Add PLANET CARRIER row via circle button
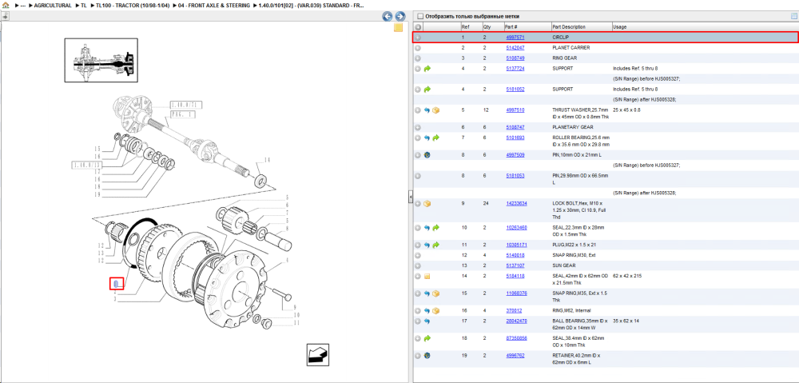The height and width of the screenshot is (383, 799). [418, 48]
